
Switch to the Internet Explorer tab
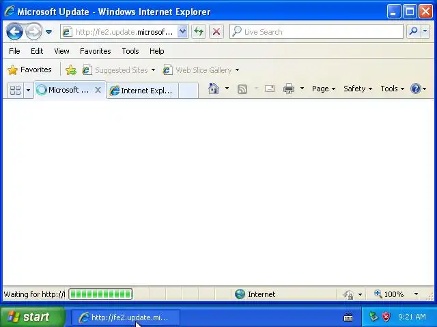click(x=142, y=91)
